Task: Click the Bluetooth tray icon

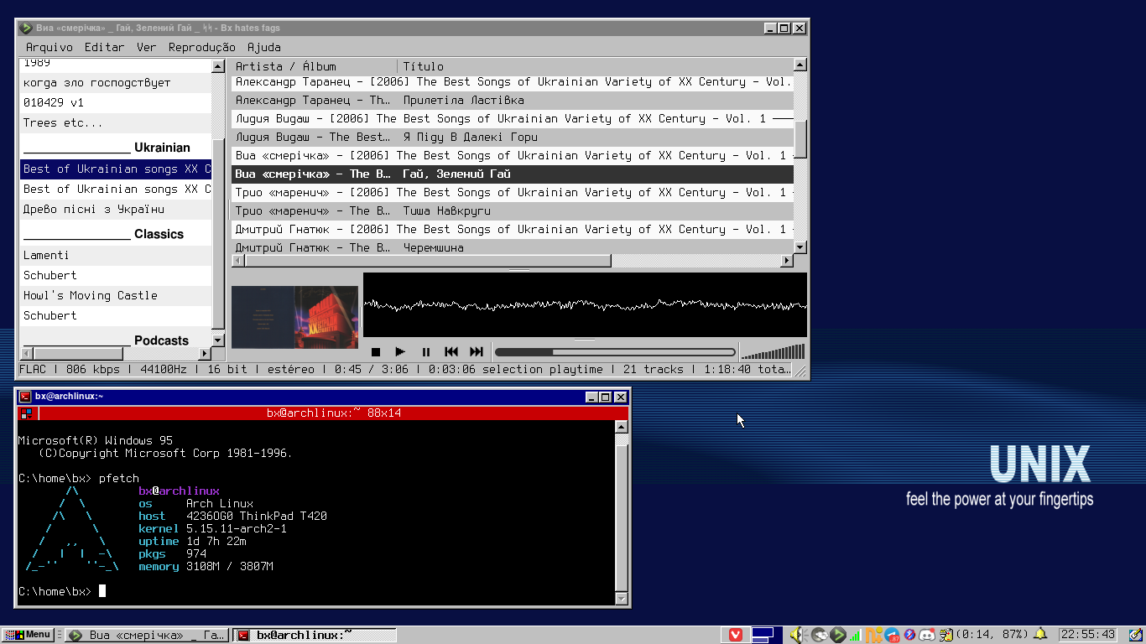Action: pyautogui.click(x=909, y=635)
